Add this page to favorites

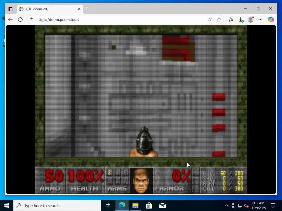[219, 20]
